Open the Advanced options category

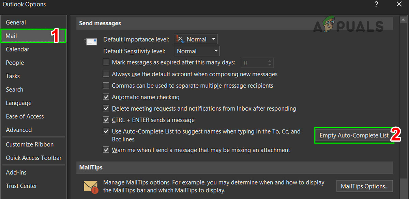click(x=19, y=130)
